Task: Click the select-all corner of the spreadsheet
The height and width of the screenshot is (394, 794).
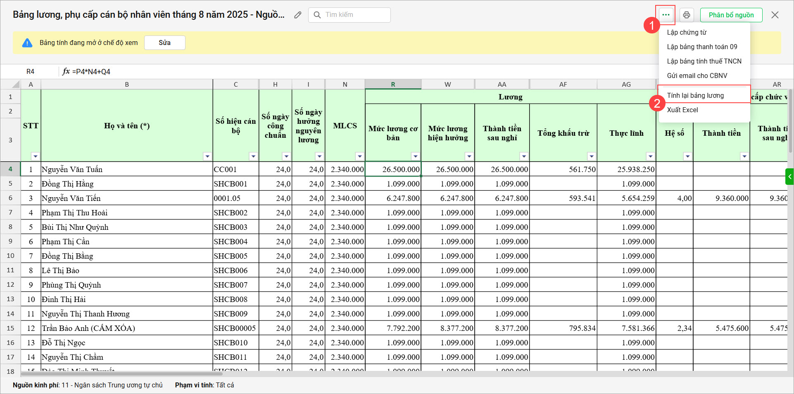Action: 15,85
